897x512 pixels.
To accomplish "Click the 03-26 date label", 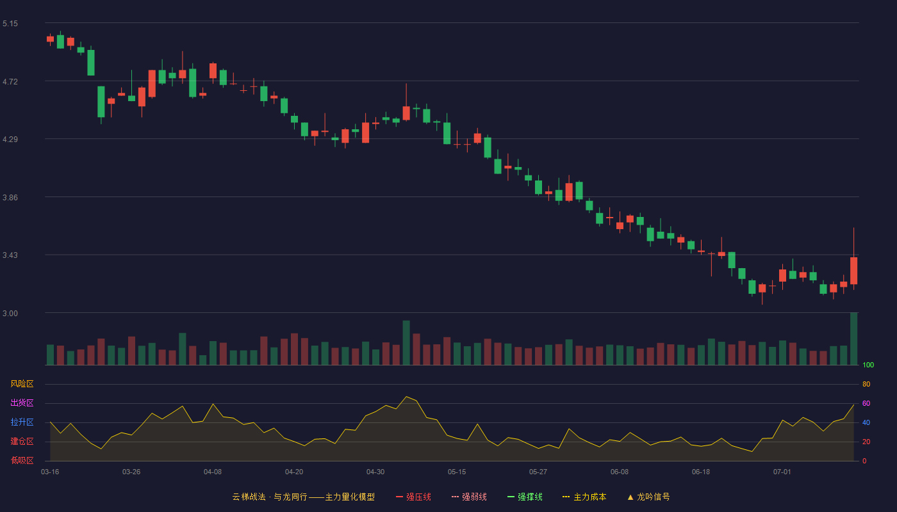I will point(131,472).
